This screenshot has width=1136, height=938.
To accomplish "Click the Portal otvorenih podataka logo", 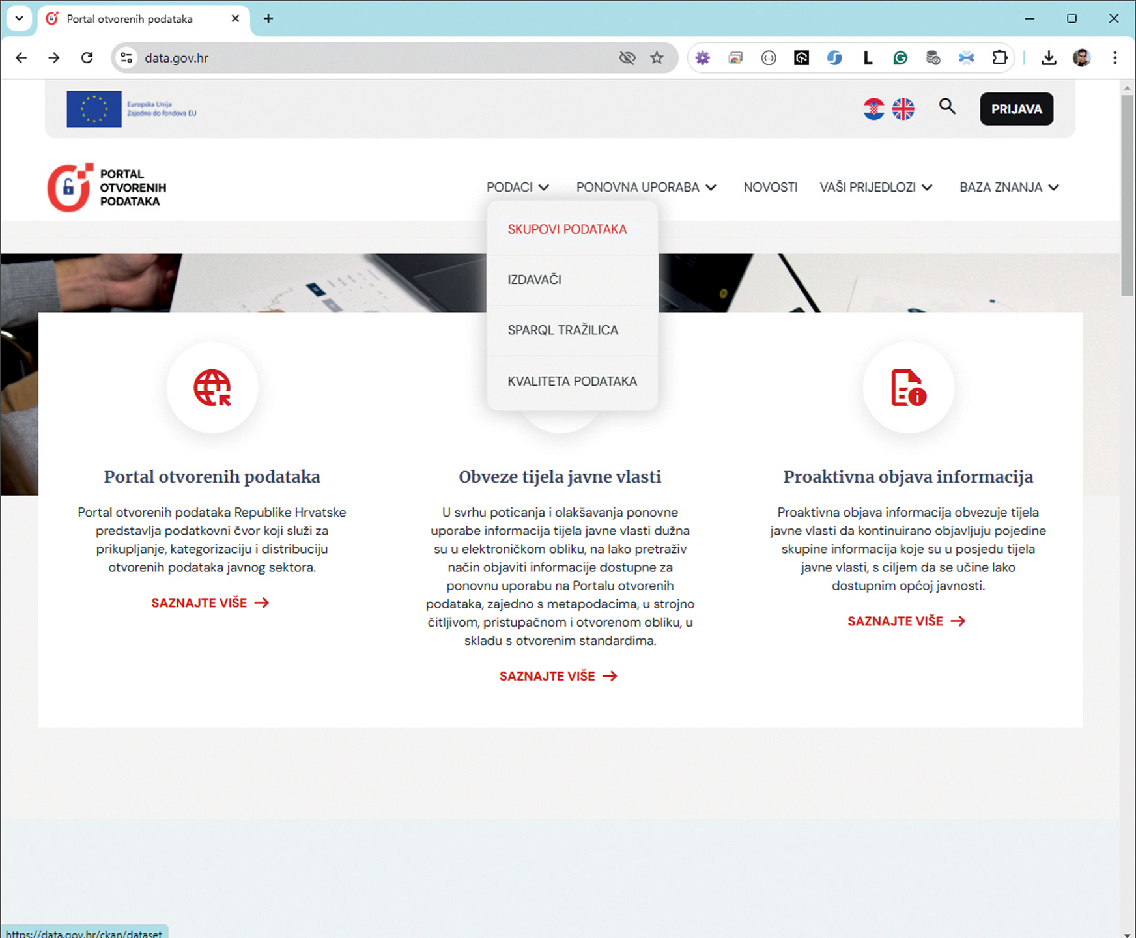I will click(107, 188).
